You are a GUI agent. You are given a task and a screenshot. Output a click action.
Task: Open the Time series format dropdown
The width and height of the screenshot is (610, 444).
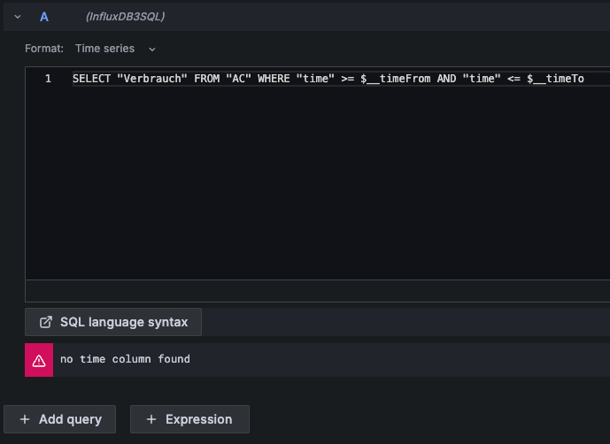click(x=115, y=49)
